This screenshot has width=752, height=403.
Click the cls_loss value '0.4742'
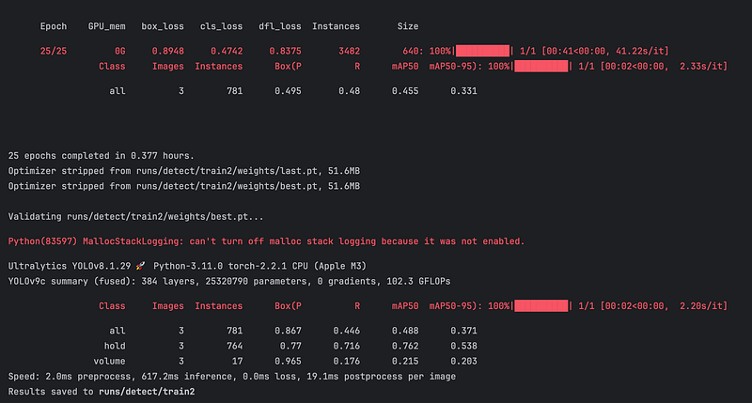(227, 51)
